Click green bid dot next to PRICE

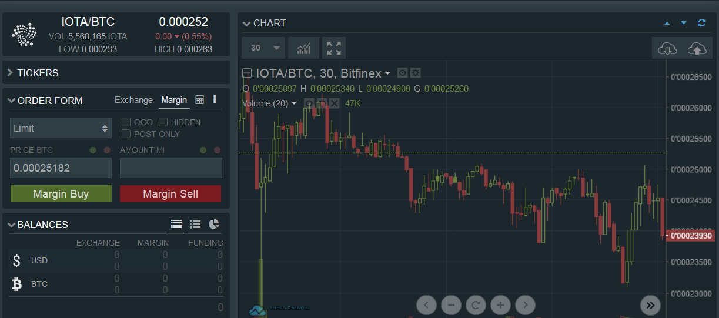pyautogui.click(x=93, y=150)
